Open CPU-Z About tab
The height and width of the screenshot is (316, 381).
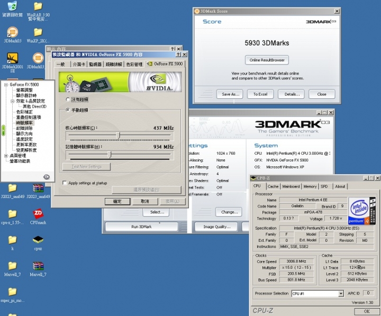coord(340,186)
